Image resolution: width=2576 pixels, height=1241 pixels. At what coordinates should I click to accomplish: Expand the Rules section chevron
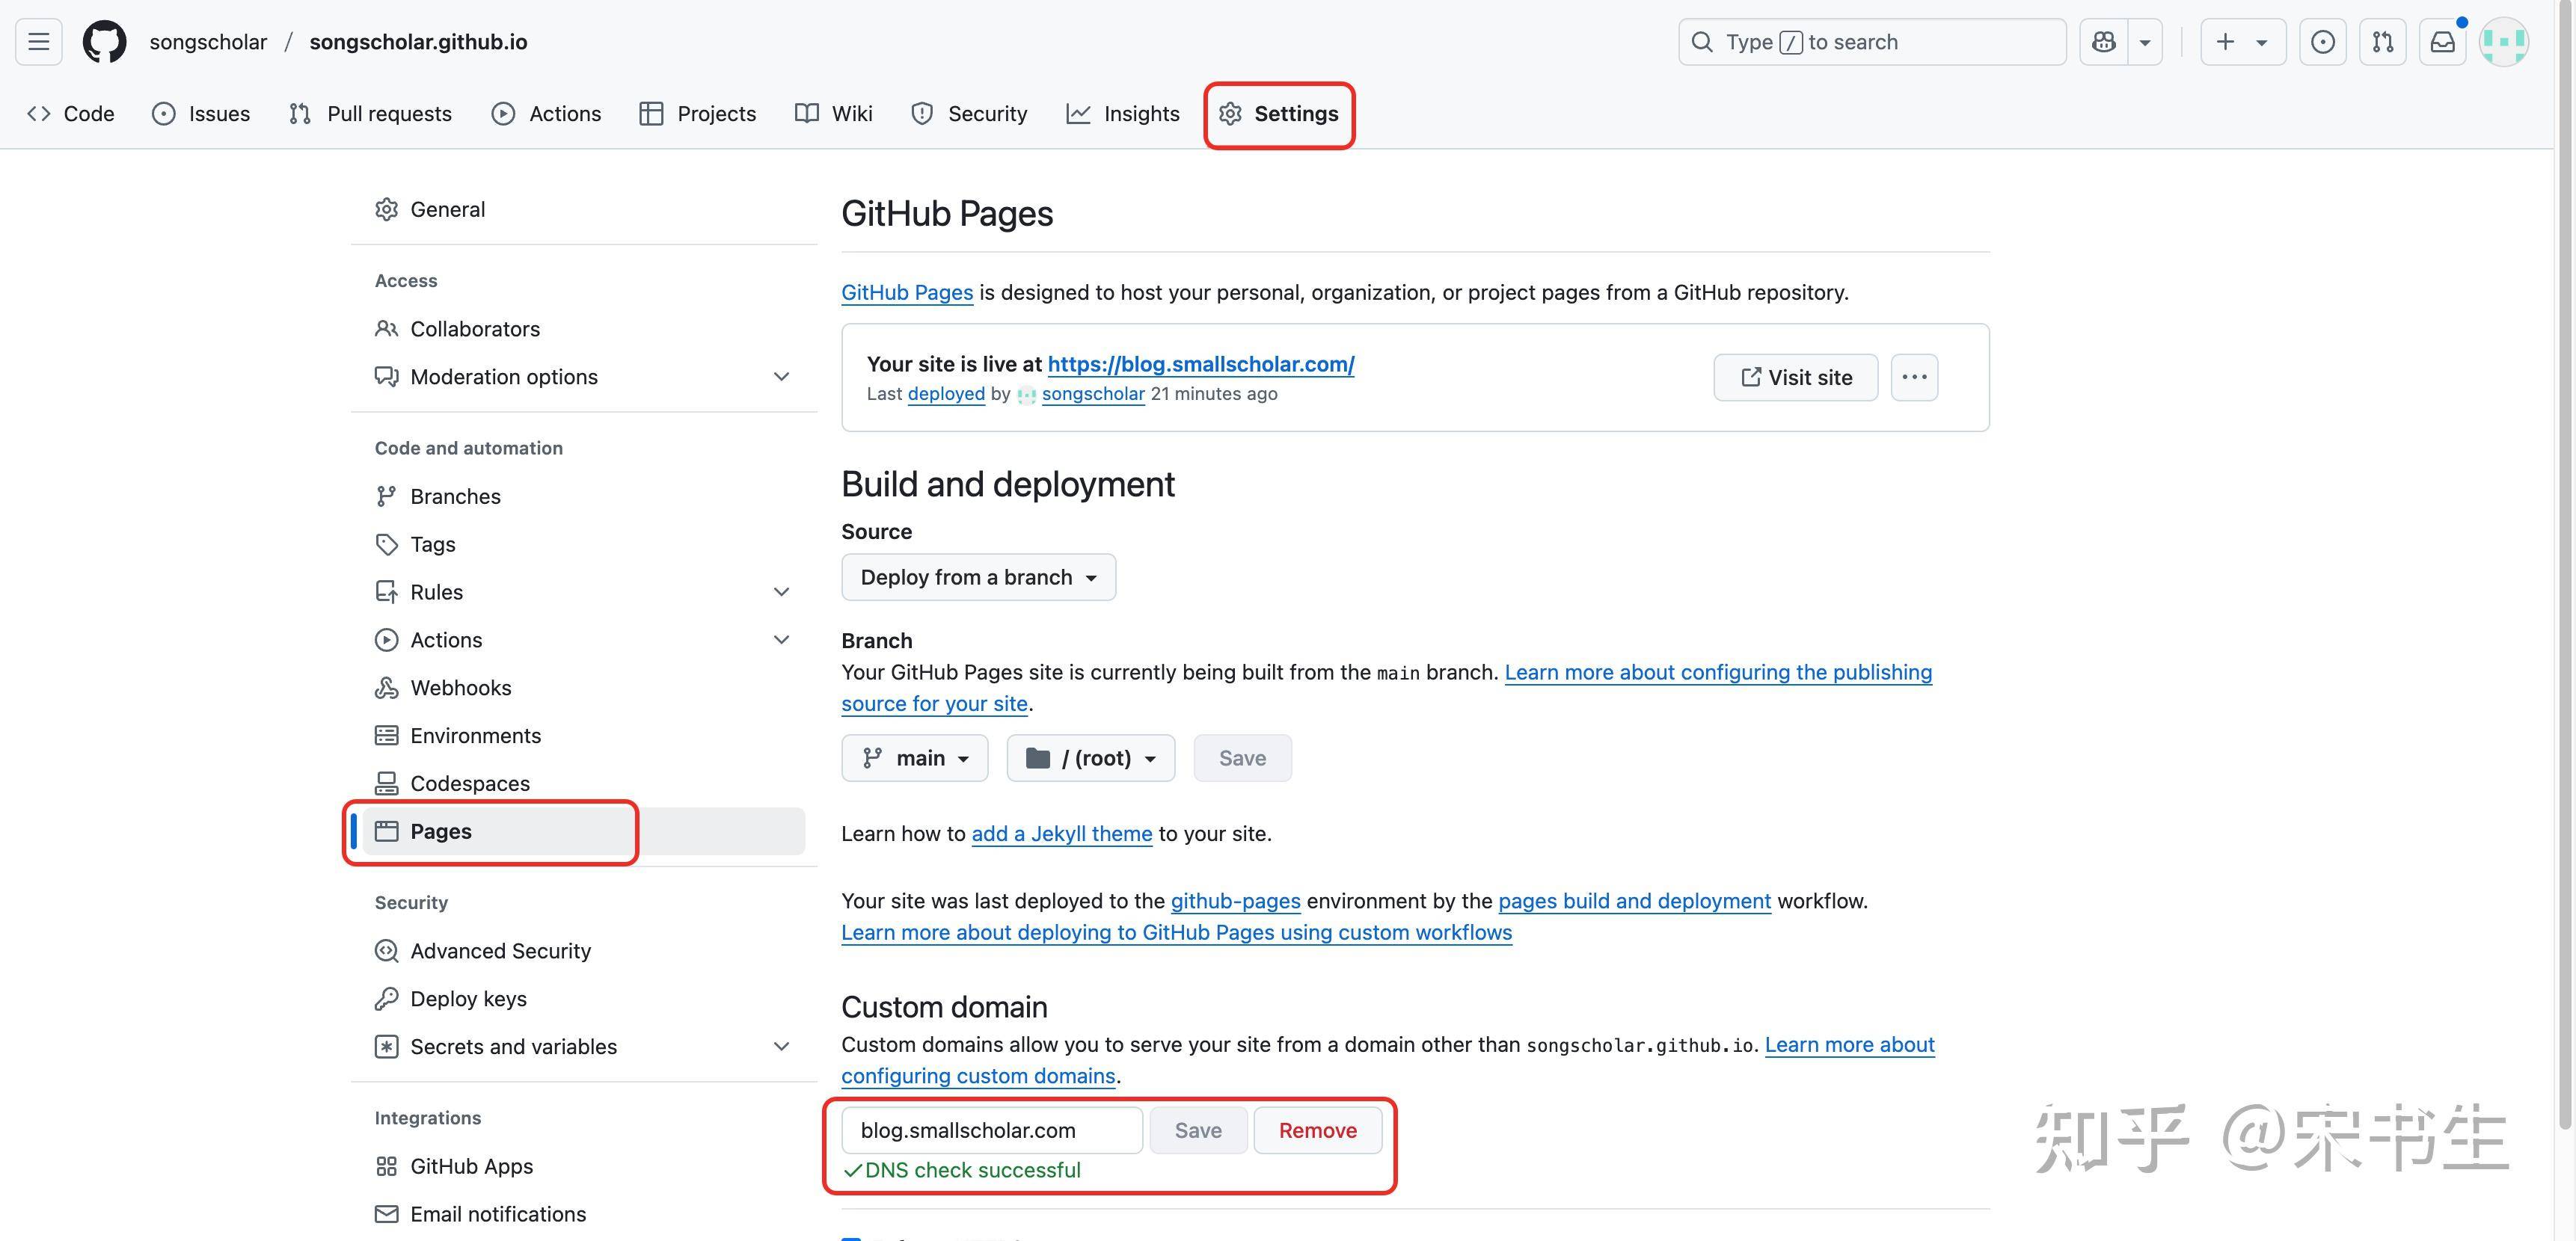pos(782,593)
